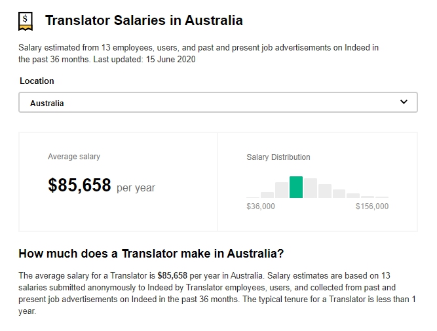Click 'How much does a Translator make' heading
The height and width of the screenshot is (331, 437).
coord(151,253)
